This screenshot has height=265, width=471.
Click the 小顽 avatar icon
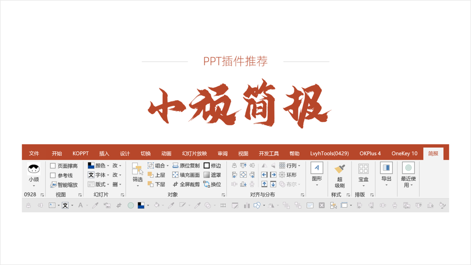(34, 169)
